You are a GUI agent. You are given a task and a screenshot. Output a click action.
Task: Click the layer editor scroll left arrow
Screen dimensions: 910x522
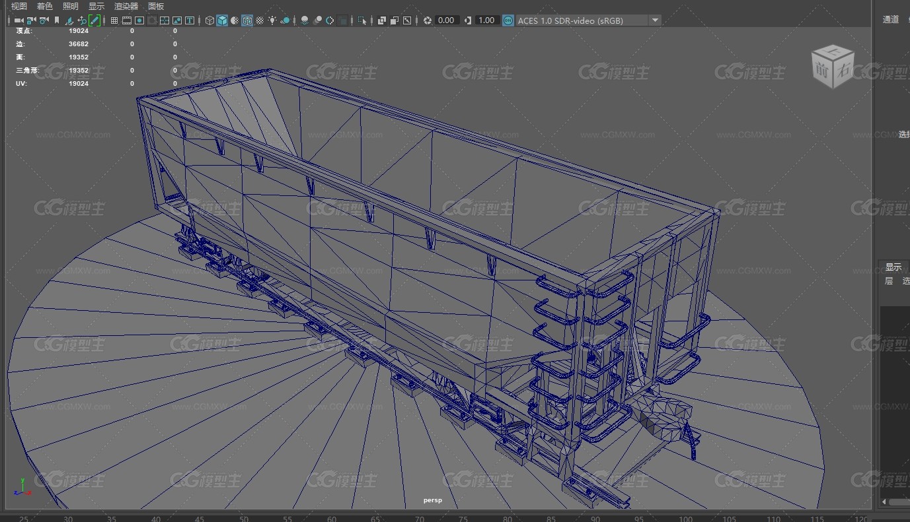pos(885,502)
